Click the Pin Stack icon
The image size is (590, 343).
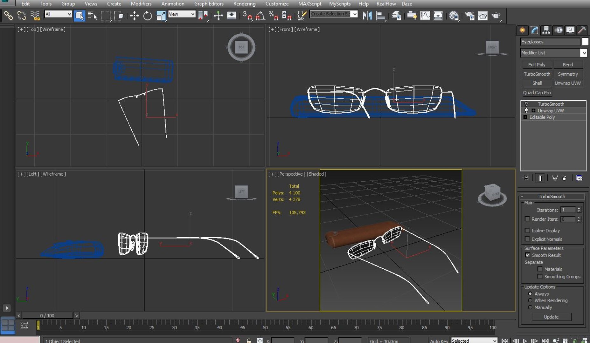point(525,178)
